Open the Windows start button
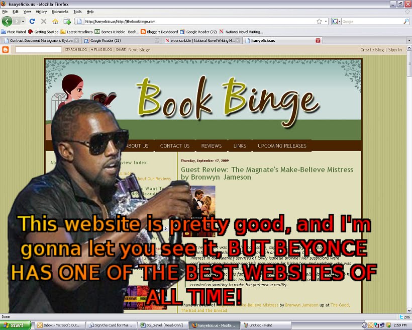The image size is (412, 330). pyautogui.click(x=15, y=325)
